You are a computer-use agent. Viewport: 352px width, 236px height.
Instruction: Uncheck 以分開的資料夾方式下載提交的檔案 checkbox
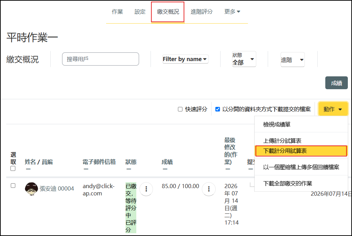[x=217, y=109]
